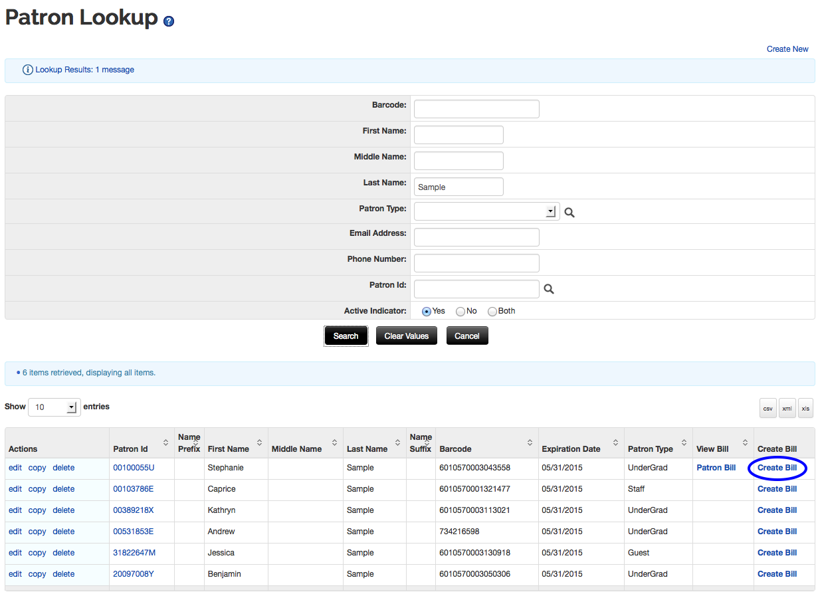
Task: Sort by Patron Id column arrows
Action: [x=165, y=443]
